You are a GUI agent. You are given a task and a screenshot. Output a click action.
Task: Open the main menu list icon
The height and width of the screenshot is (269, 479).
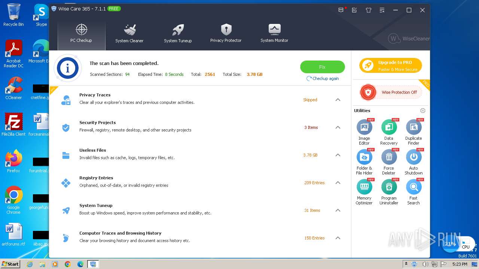tap(382, 10)
